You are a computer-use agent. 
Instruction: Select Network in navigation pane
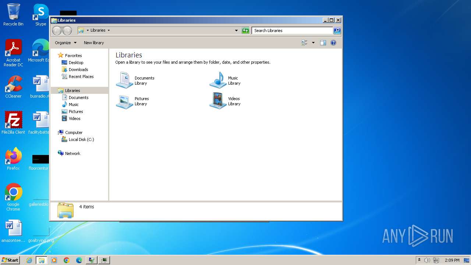tap(72, 153)
